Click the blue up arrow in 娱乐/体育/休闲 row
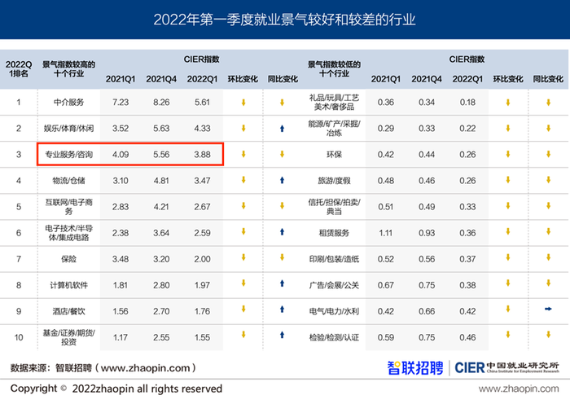 click(281, 128)
